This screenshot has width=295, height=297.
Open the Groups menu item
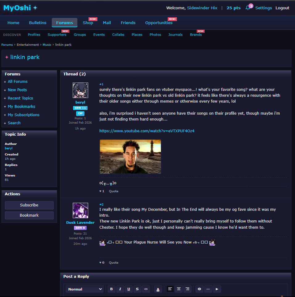[80, 35]
